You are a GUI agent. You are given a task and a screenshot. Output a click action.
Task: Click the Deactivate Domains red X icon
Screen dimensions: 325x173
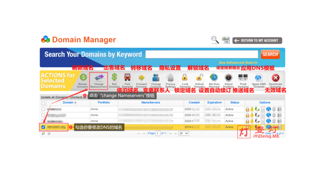[x=276, y=78]
